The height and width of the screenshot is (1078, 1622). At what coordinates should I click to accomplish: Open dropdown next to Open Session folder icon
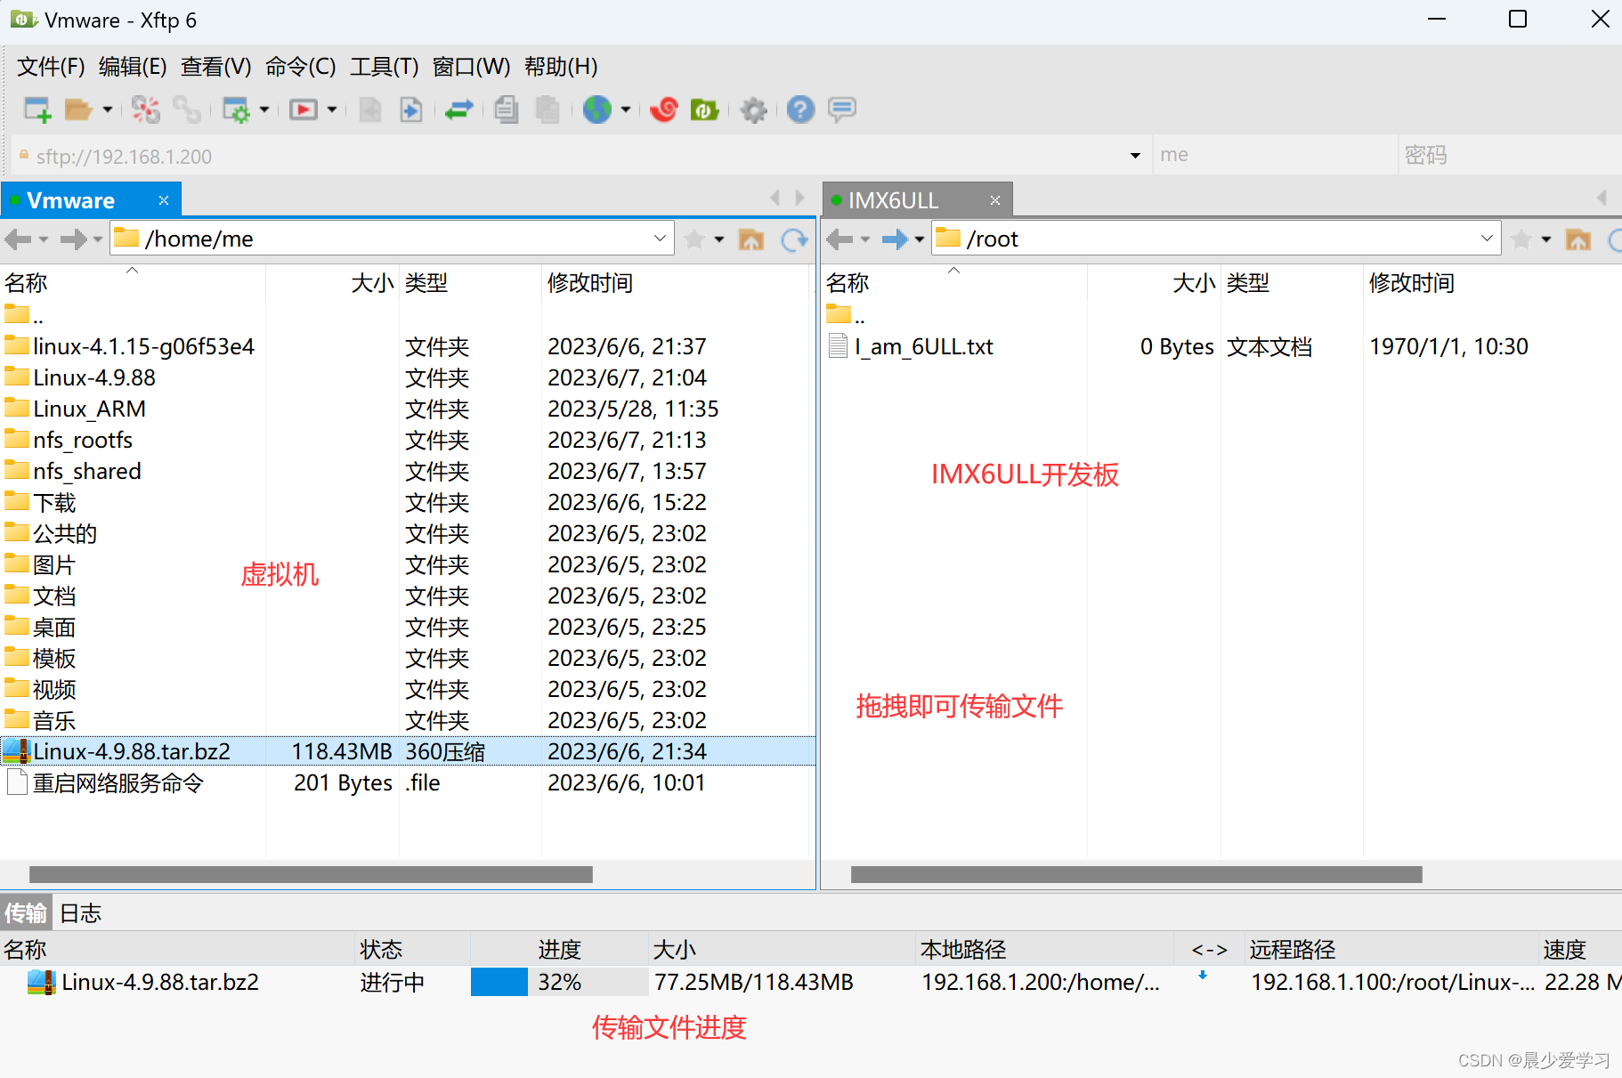point(108,109)
